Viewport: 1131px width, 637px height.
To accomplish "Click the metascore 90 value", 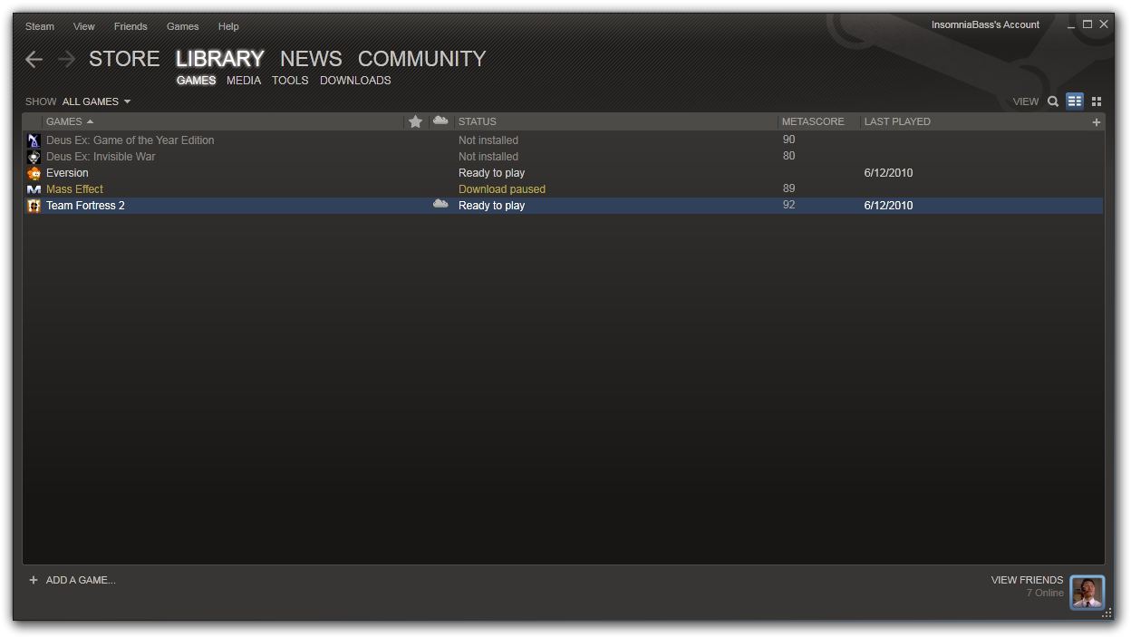I will tap(788, 140).
